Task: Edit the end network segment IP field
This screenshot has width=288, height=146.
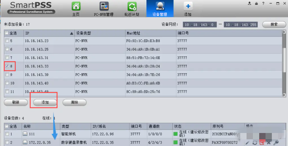Action: coord(241,25)
